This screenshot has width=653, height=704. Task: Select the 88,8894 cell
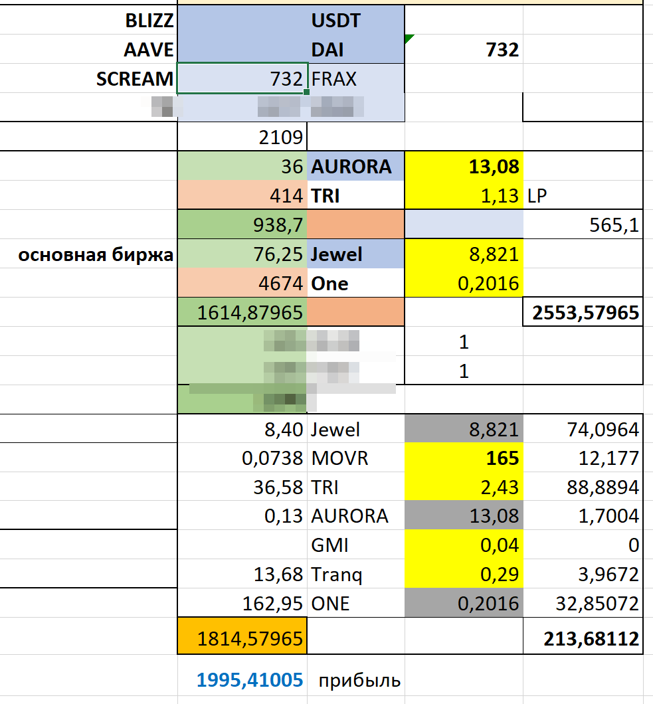point(583,487)
